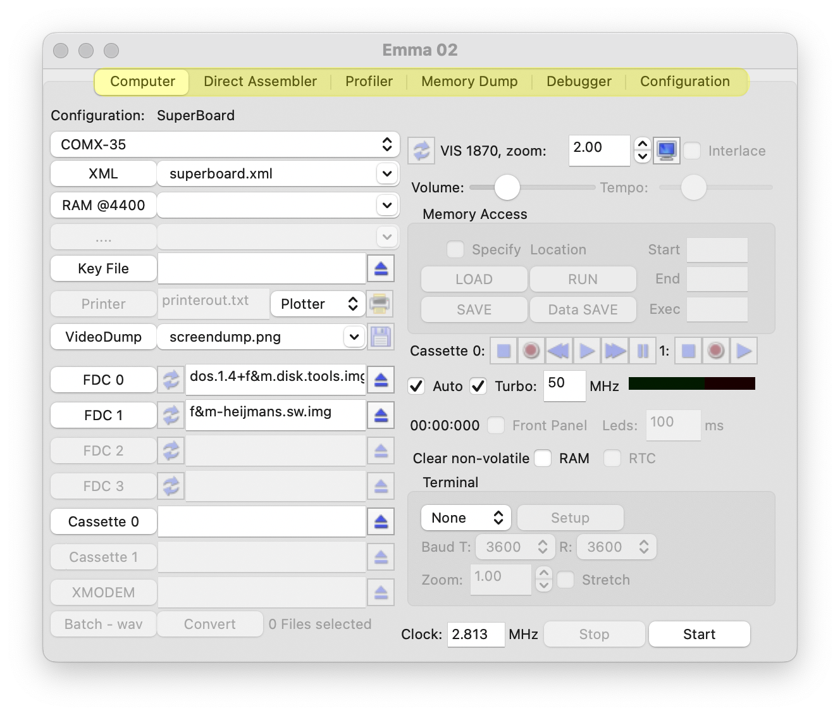Click the RAM @4400 button

point(104,205)
